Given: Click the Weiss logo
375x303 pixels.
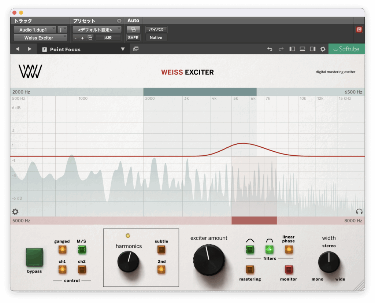Looking at the screenshot, I should (x=30, y=71).
